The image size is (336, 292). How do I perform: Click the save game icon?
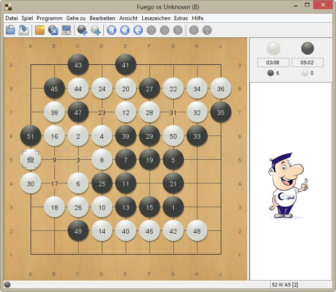point(24,30)
